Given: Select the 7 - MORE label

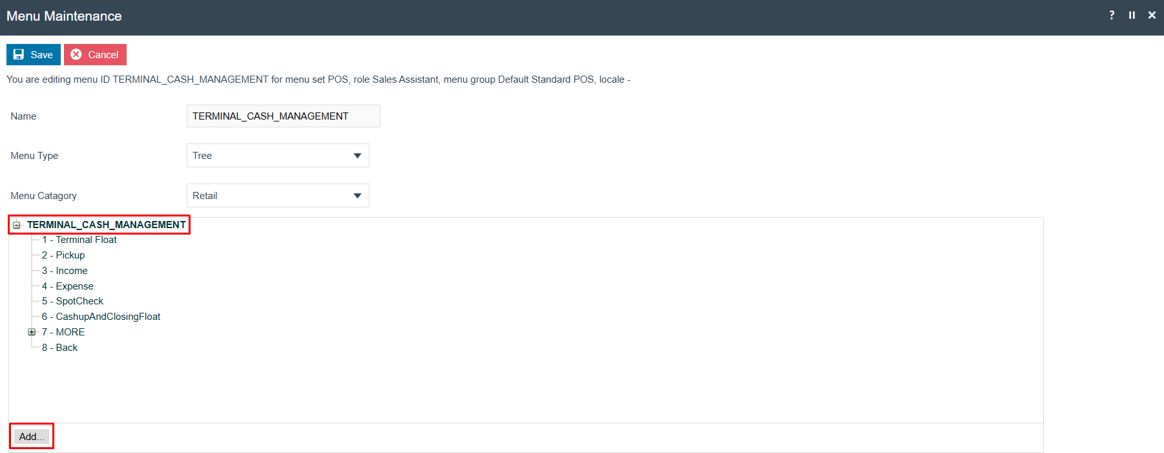Looking at the screenshot, I should coord(63,332).
